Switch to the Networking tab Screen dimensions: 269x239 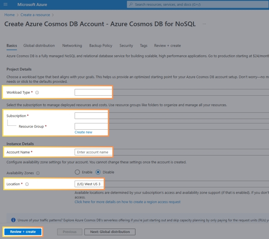[x=72, y=46]
